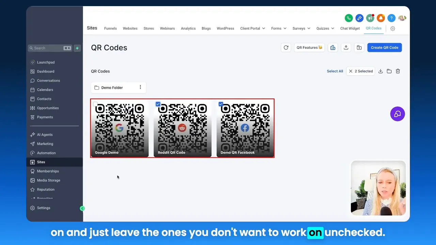Switch to the Stores tab
The height and width of the screenshot is (245, 436).
click(149, 29)
